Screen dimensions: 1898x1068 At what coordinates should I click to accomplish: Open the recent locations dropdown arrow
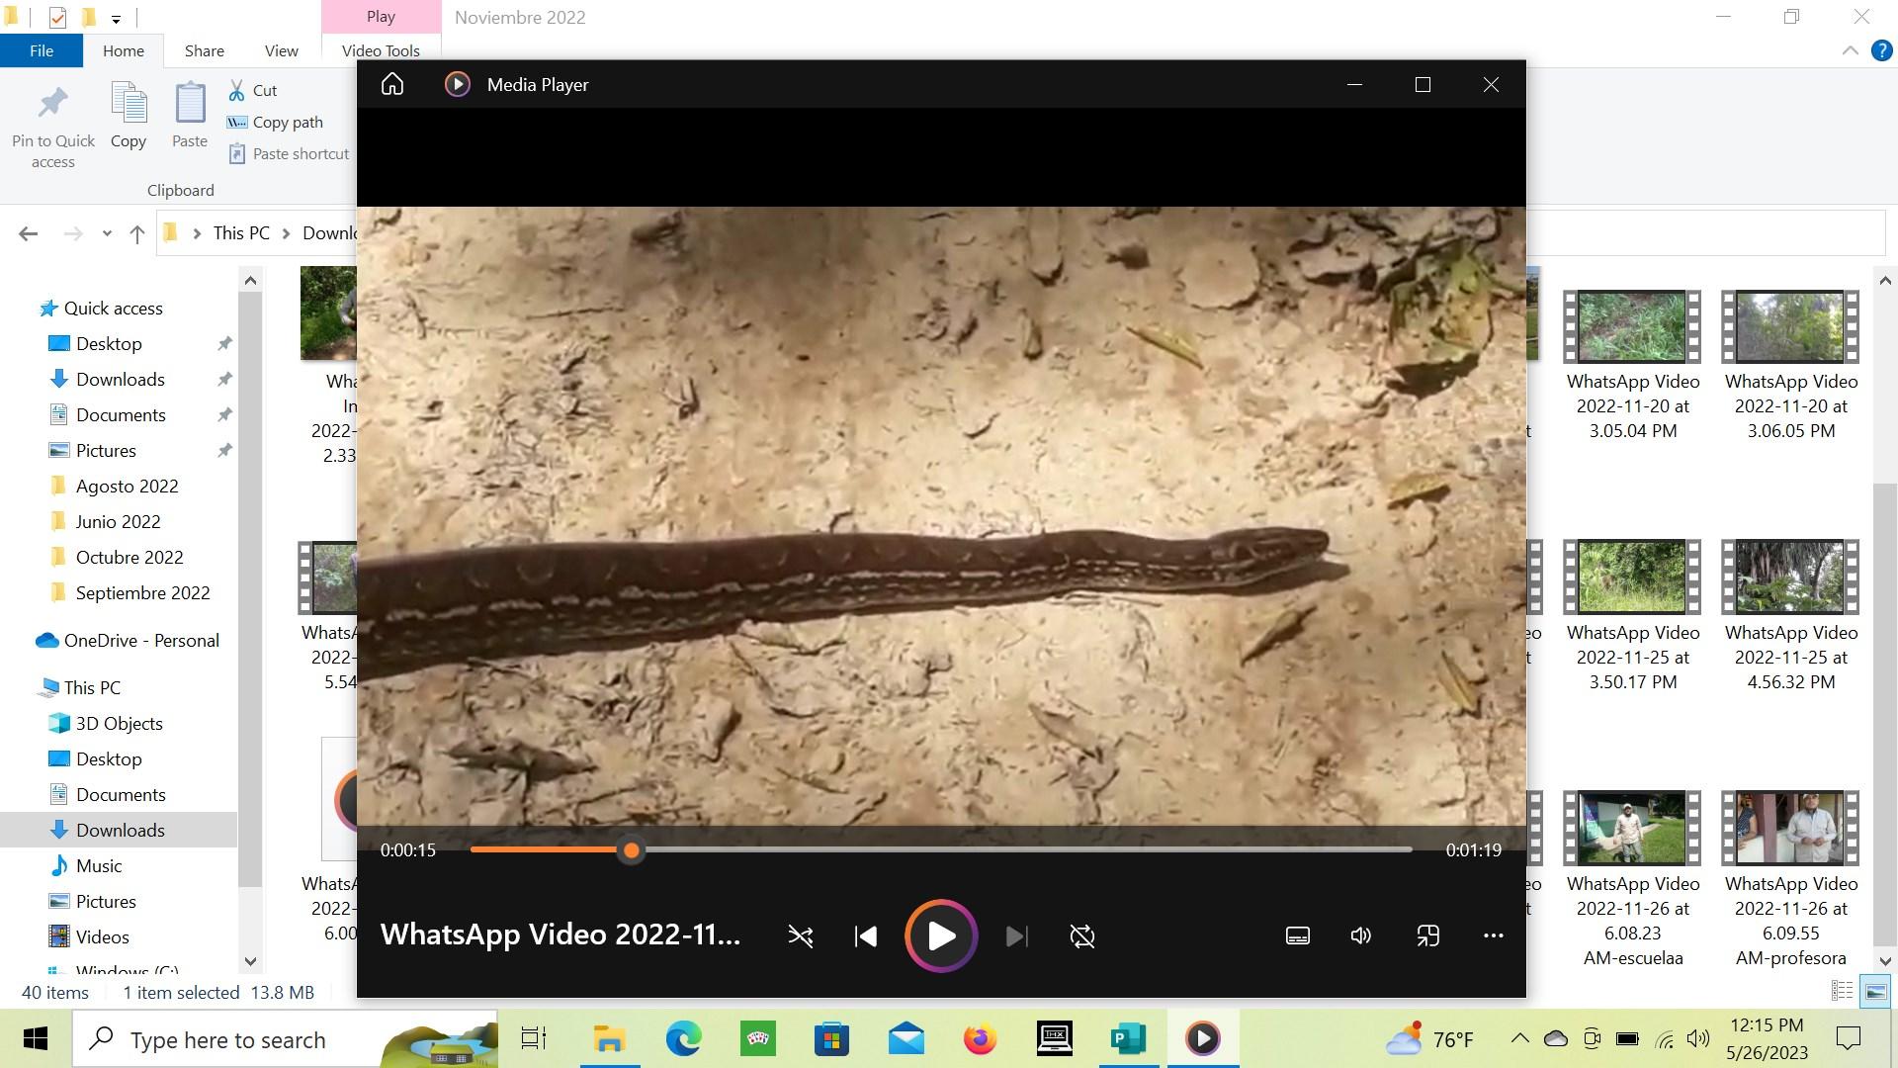[107, 234]
